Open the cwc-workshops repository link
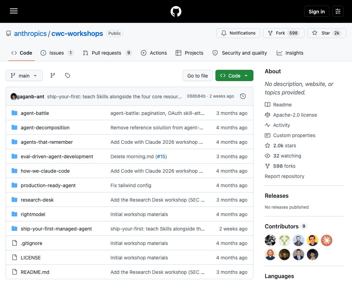The width and height of the screenshot is (352, 282). click(77, 33)
